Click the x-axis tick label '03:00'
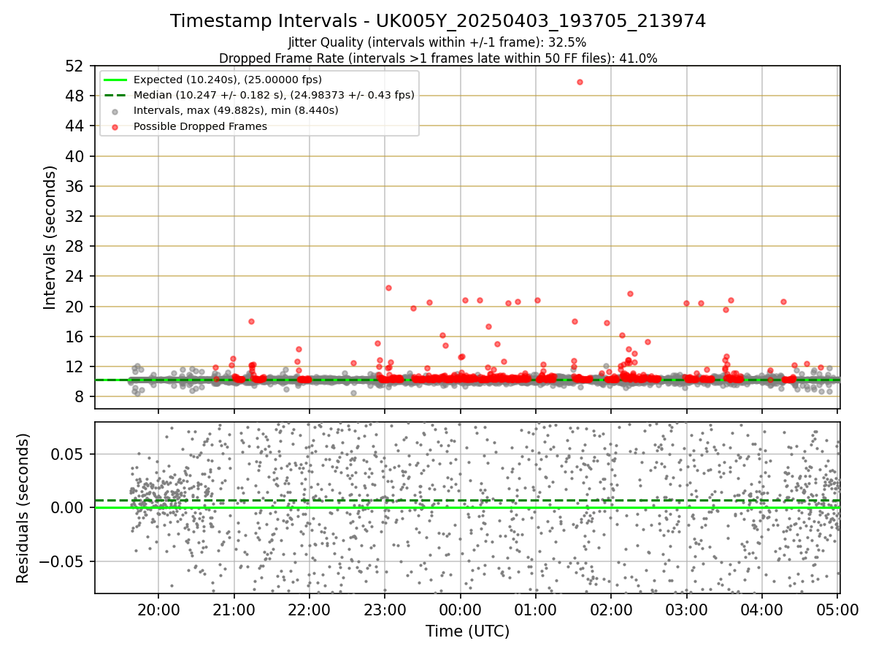The height and width of the screenshot is (657, 876). [x=687, y=610]
